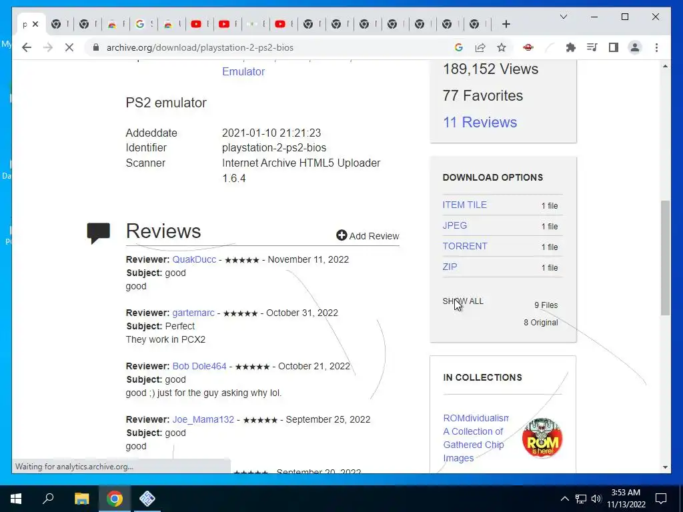Click the address bar URL
The height and width of the screenshot is (512, 683).
200,47
